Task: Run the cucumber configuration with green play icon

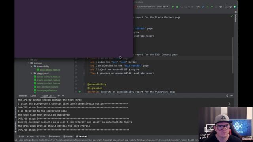Action: tap(173, 7)
